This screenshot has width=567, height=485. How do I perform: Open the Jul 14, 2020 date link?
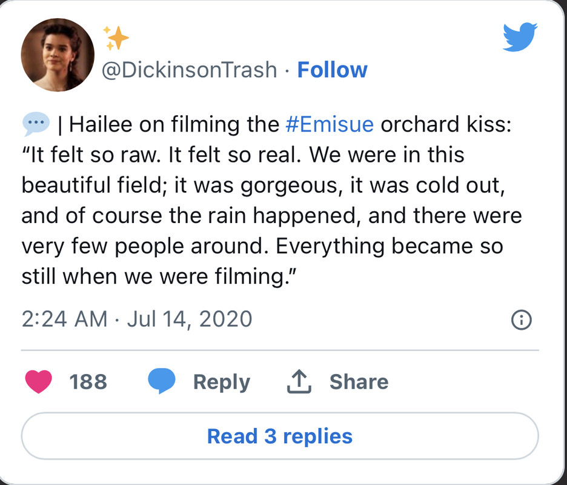point(189,318)
